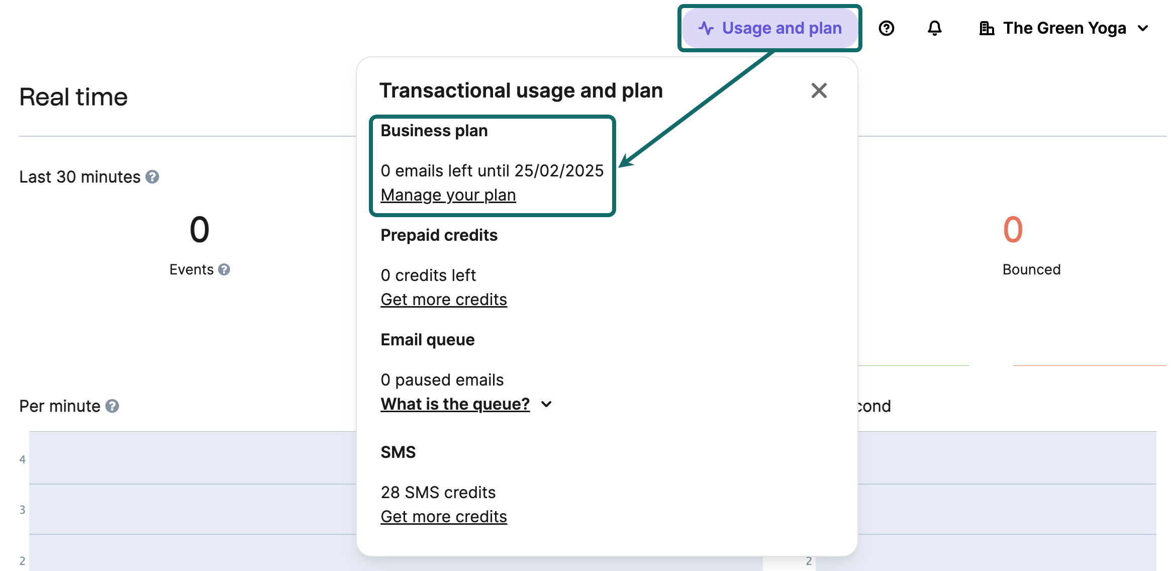Click the chevron next to What is the queue?

pos(547,404)
